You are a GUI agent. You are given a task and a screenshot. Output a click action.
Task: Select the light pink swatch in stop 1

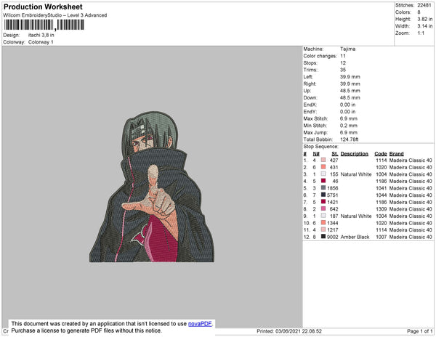coord(323,160)
